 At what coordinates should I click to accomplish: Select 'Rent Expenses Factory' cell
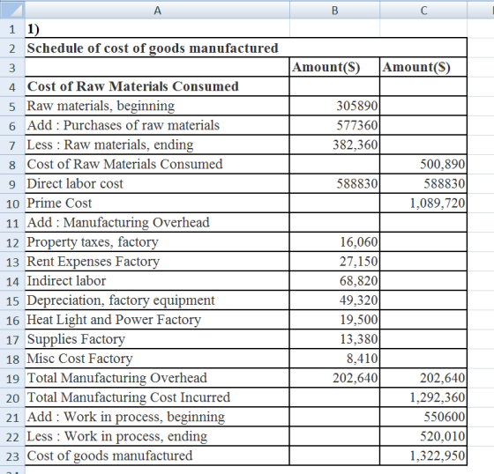point(157,262)
